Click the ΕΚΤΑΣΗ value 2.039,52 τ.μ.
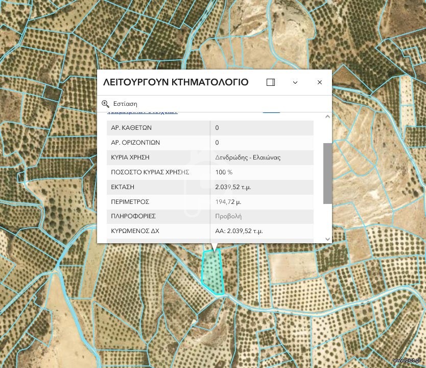Image resolution: width=426 pixels, height=368 pixels. [x=233, y=187]
